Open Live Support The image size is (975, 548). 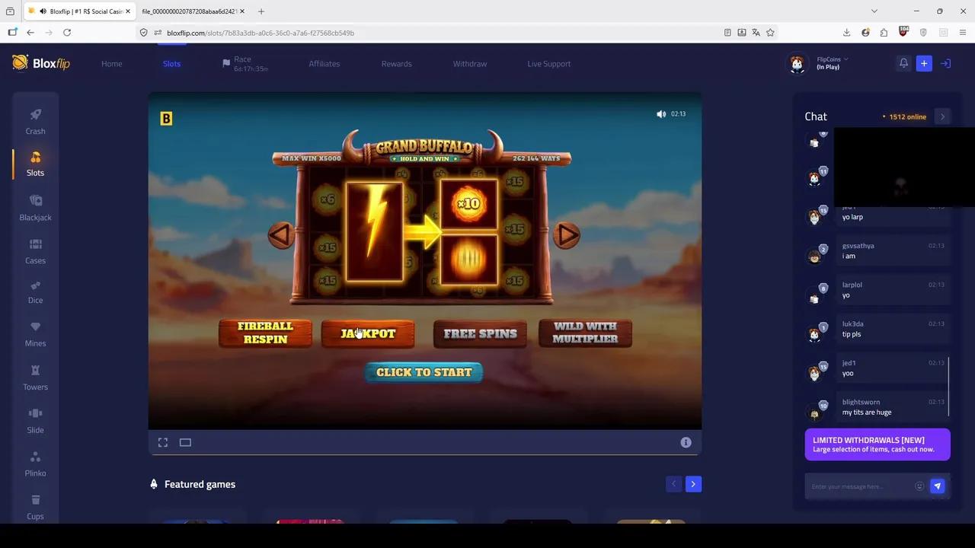click(x=548, y=64)
